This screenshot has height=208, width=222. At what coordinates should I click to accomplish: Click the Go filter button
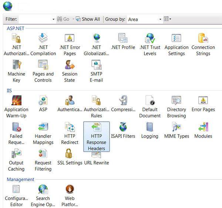click(63, 19)
